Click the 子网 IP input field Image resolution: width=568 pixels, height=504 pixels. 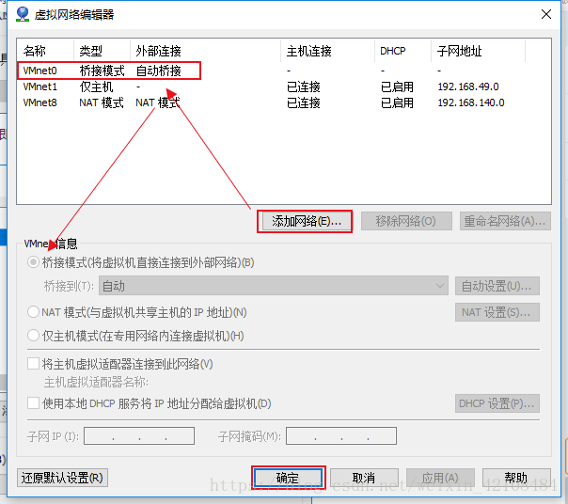pyautogui.click(x=139, y=436)
